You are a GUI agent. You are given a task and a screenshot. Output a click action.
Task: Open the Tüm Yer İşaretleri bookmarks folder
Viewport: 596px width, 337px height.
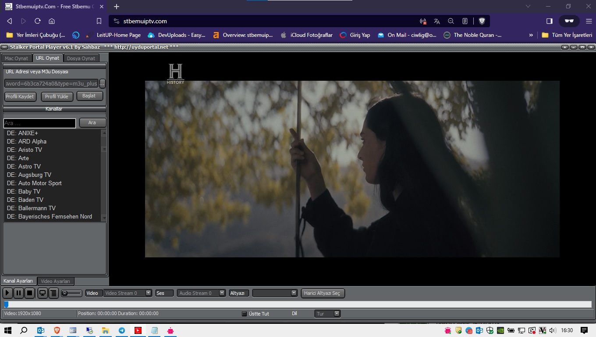[567, 35]
